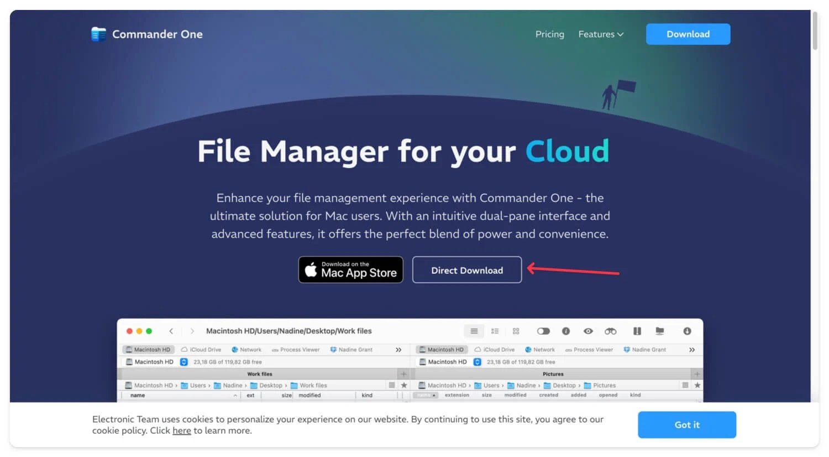Click the info icon in app toolbar

[x=565, y=331]
